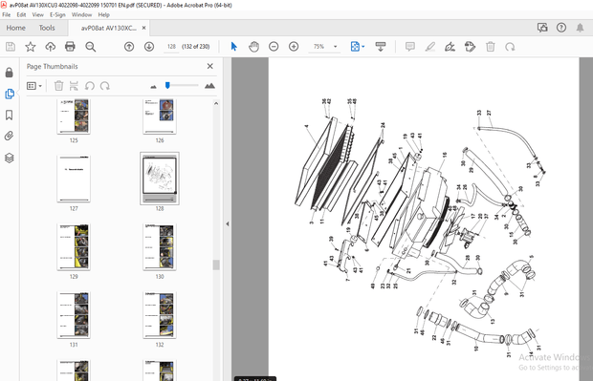Adjust the thumbnail size slider handle
This screenshot has width=593, height=381.
tap(167, 85)
